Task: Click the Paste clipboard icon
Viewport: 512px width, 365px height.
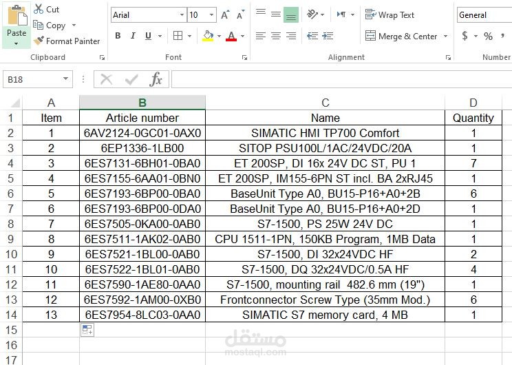Action: (17, 15)
